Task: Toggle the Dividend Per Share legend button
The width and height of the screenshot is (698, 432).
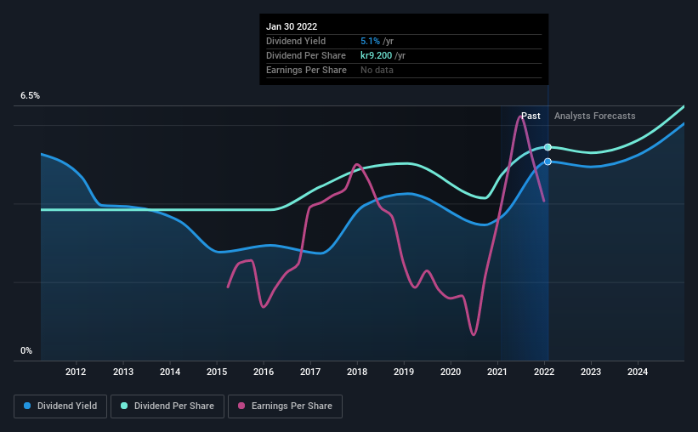Action: point(167,406)
